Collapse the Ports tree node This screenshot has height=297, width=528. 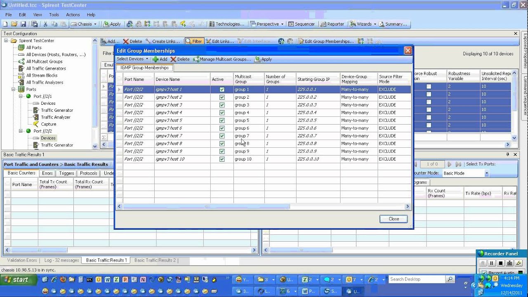pyautogui.click(x=13, y=89)
